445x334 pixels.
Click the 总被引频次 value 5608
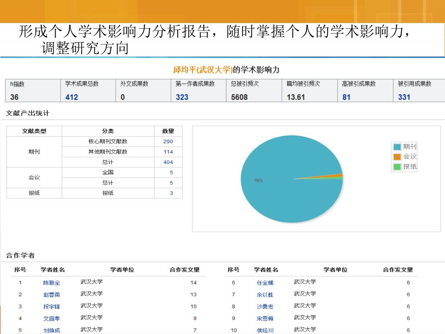(x=239, y=97)
